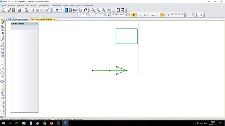Zoom to window with the second magnifier icon
225x126 pixels.
click(98, 10)
